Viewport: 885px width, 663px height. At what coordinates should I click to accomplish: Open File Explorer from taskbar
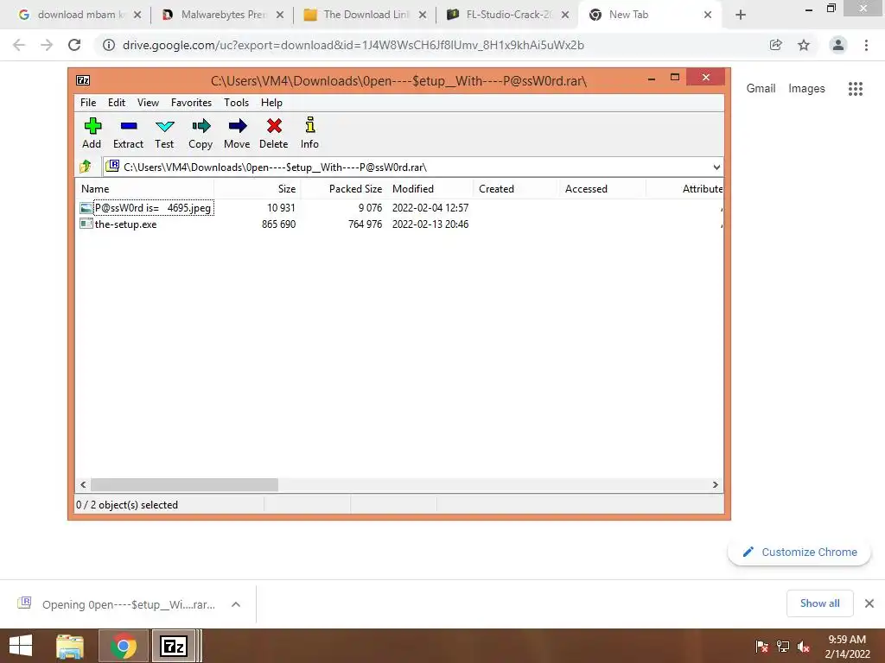[70, 646]
